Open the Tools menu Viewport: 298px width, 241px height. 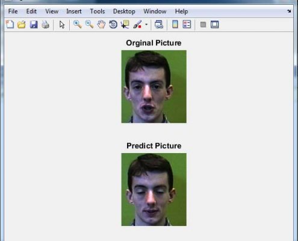coord(98,11)
